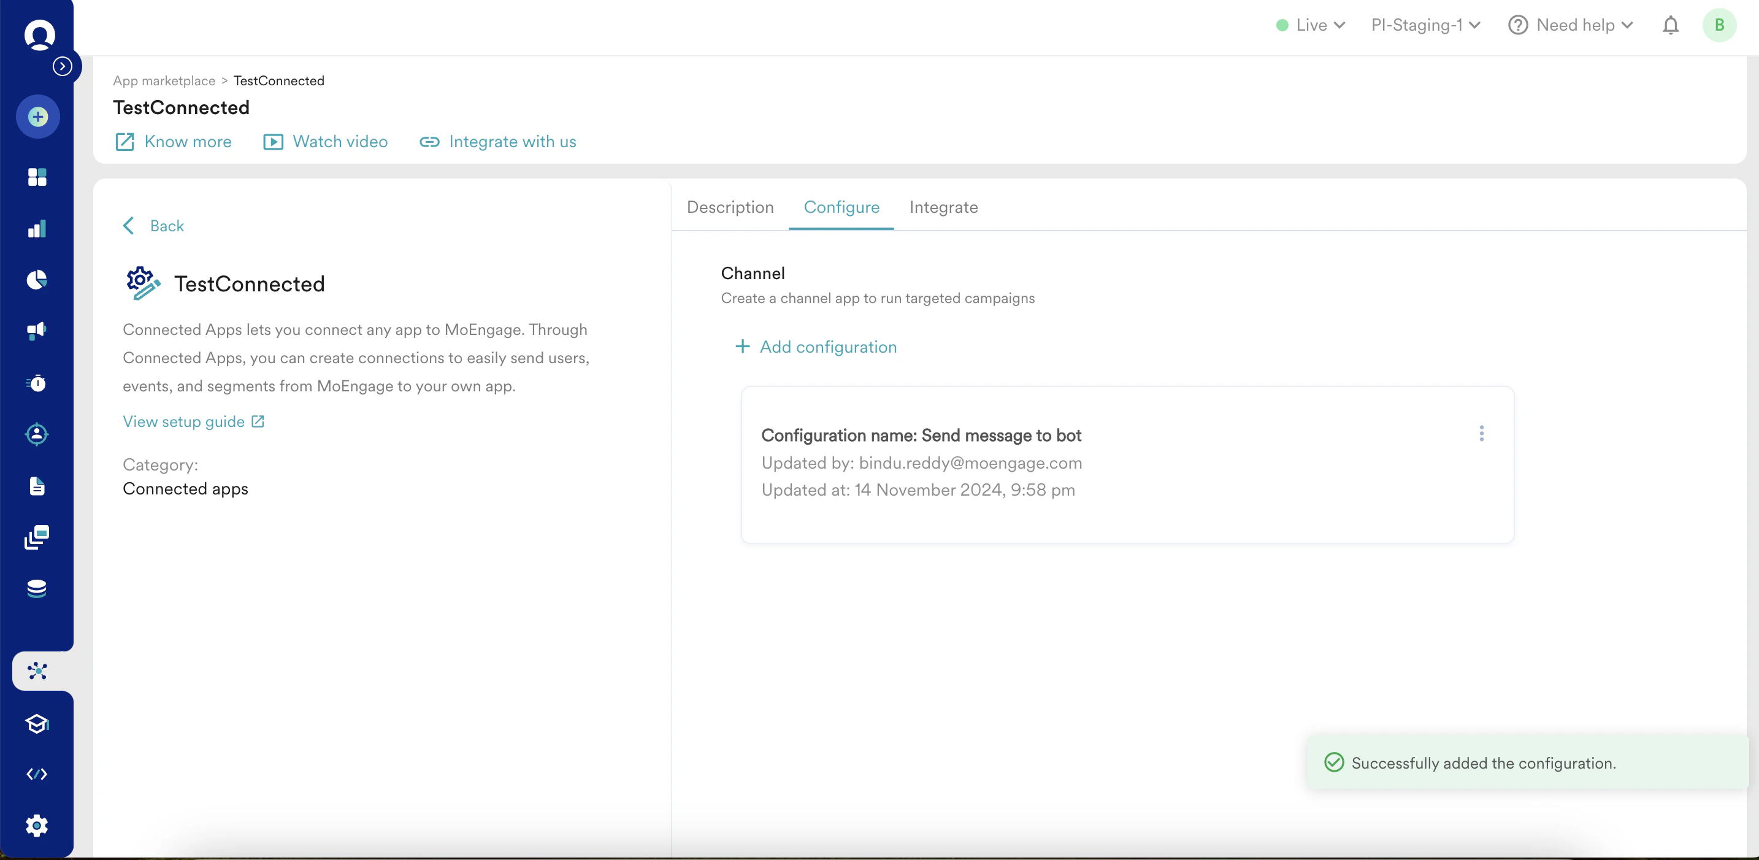Open the pie chart segments icon
Screen dimensions: 1759x860
[37, 280]
